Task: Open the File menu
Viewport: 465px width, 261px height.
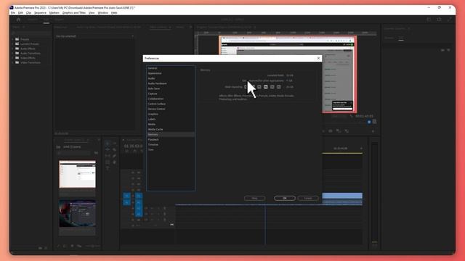Action: [x=13, y=13]
